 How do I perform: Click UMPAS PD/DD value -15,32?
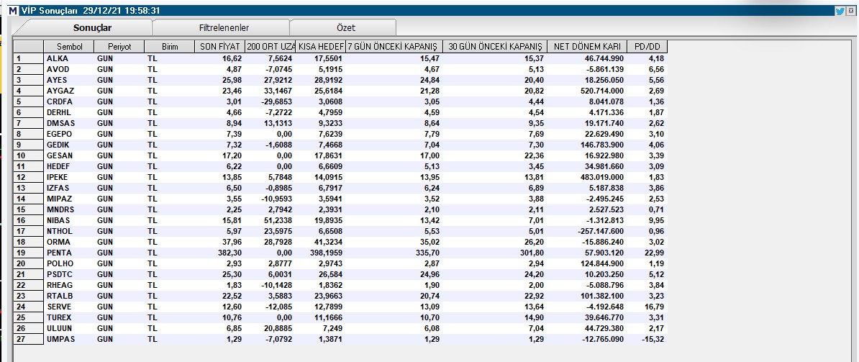653,339
